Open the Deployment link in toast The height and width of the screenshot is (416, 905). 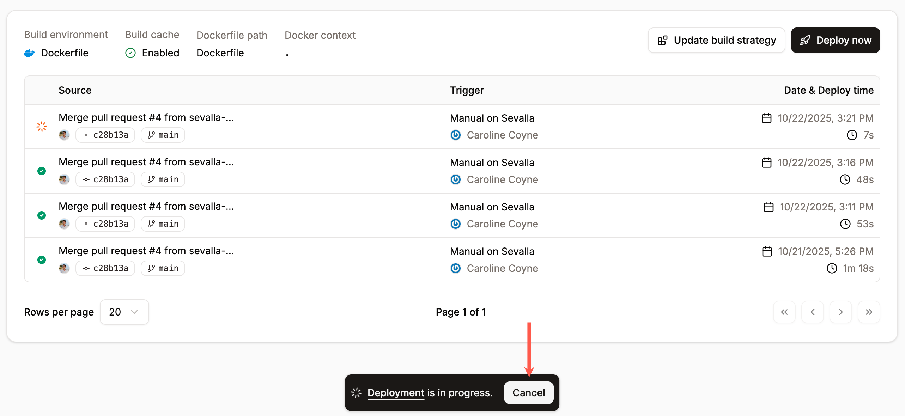[x=396, y=393]
